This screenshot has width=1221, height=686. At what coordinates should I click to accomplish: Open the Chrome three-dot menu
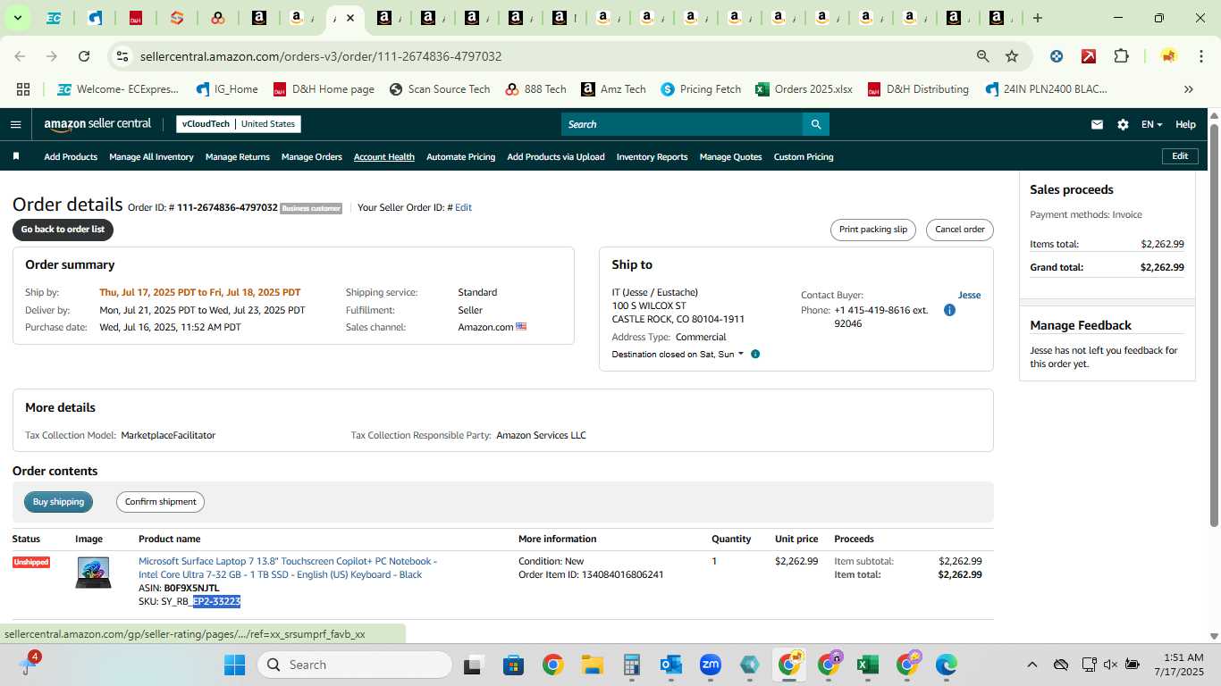pos(1200,56)
